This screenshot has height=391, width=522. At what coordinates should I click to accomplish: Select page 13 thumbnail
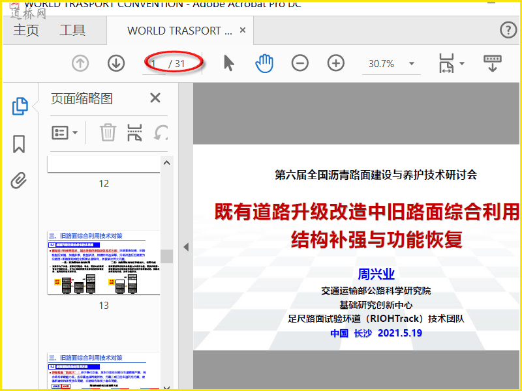(x=104, y=263)
